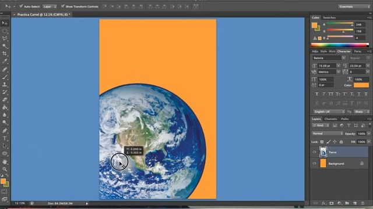This screenshot has width=373, height=209.
Task: Toggle lock all padlock icon
Action: 341,142
